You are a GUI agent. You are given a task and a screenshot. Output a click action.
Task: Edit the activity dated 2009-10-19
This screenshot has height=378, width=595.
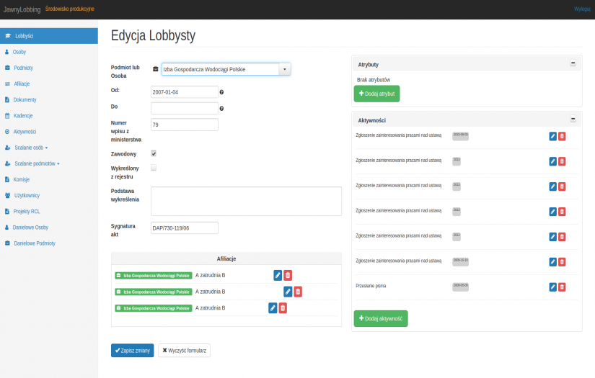click(553, 262)
